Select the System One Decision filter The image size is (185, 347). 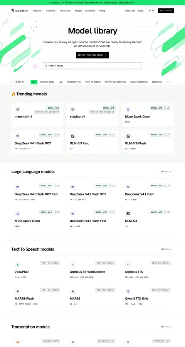click(x=115, y=82)
